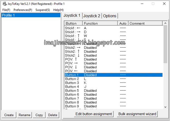Screen dimensions: 170x121
Task: Open the Suspend(S) menu
Action: (x=43, y=10)
